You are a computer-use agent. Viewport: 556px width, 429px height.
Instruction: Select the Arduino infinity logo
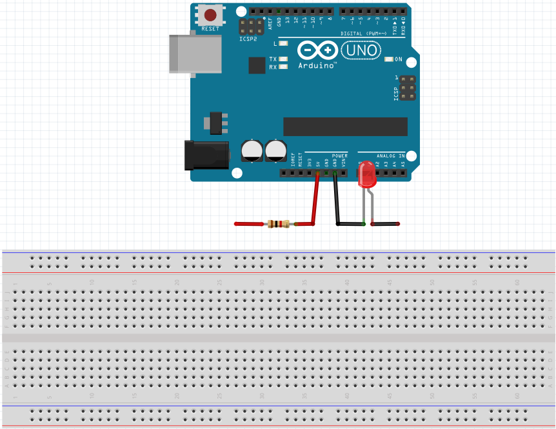(x=317, y=50)
